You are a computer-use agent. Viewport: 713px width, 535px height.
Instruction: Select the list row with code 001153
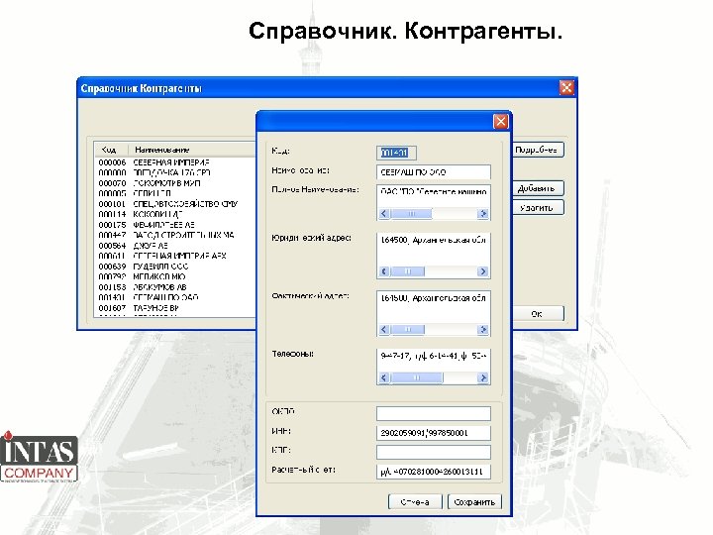click(176, 287)
